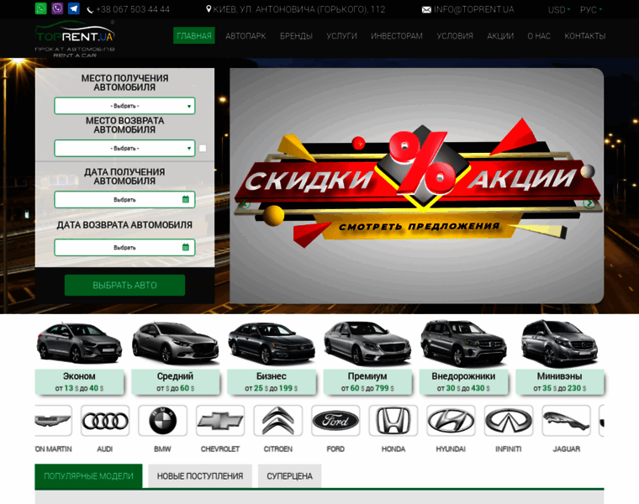This screenshot has height=504, width=639.
Task: Open the АВТОПАРК menu item
Action: [x=246, y=36]
